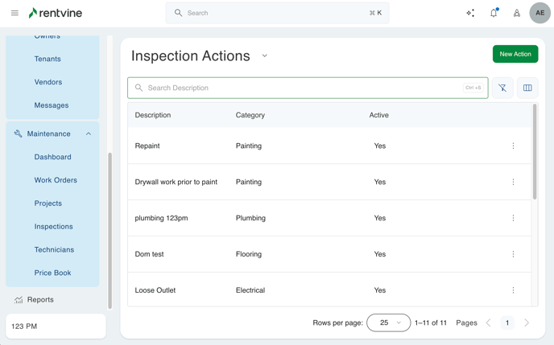Click the person icon in the top bar
This screenshot has width=554, height=345.
517,13
